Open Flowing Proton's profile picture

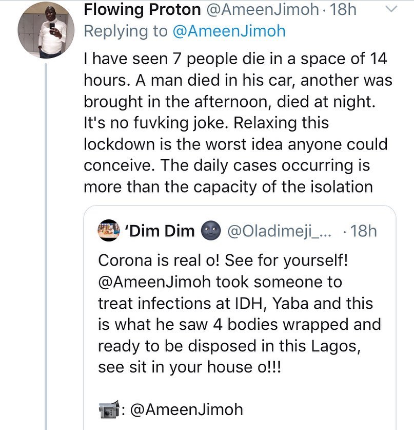pyautogui.click(x=45, y=30)
